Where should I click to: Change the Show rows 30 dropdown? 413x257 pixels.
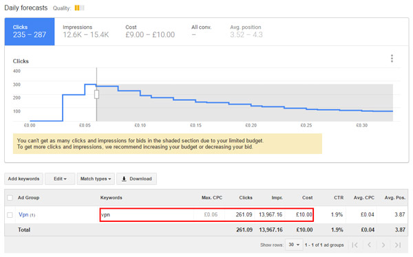click(294, 245)
